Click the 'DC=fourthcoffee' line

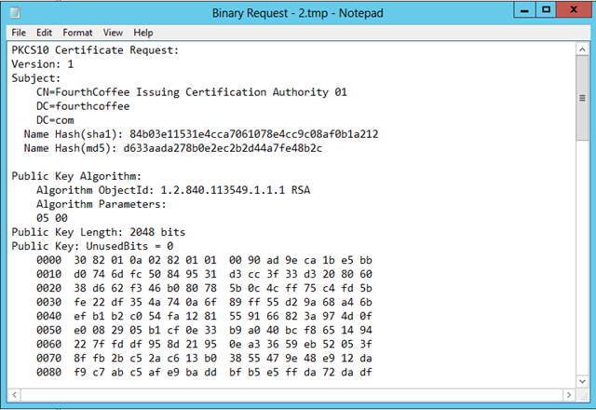point(83,106)
